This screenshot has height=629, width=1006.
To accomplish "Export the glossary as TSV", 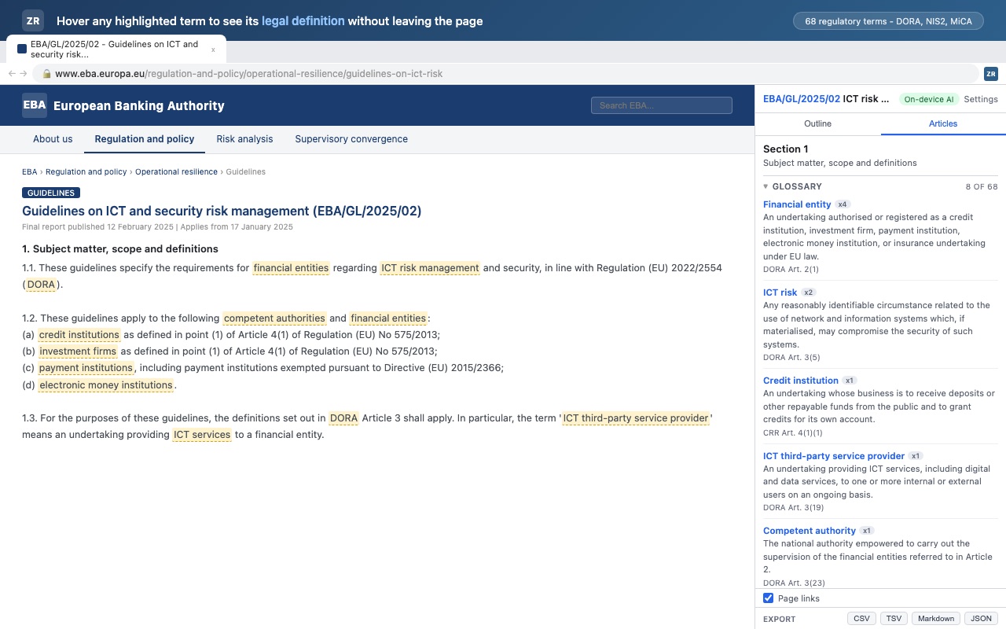I will pos(894,619).
